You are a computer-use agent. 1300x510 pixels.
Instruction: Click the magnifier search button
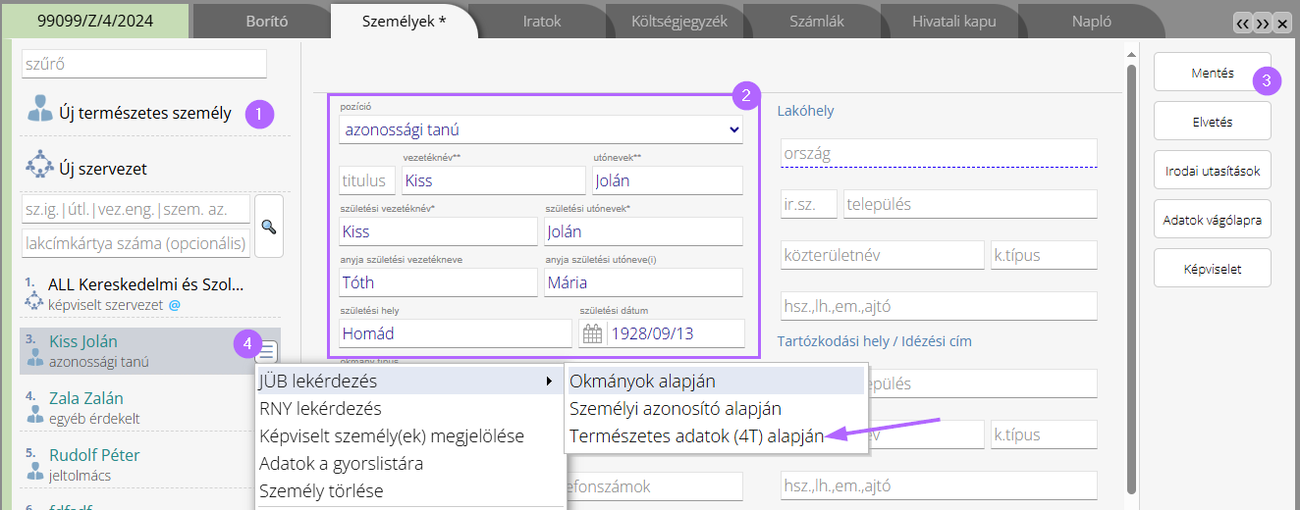coord(268,227)
